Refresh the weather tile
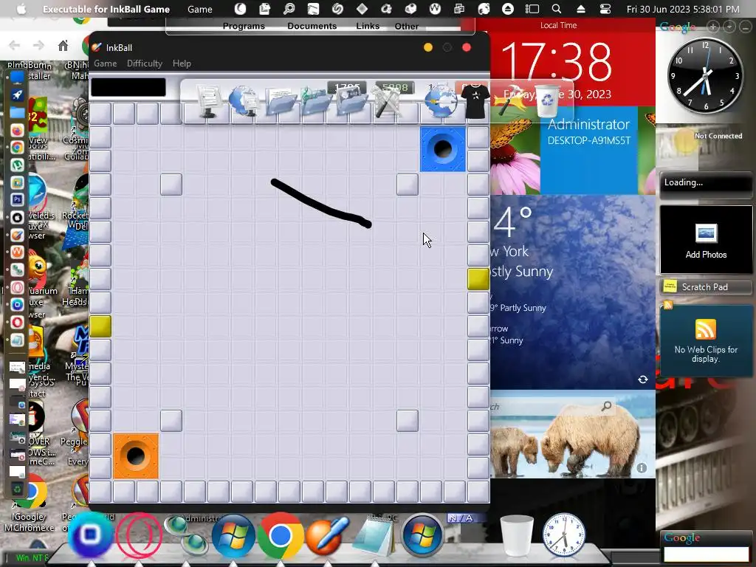 (643, 379)
